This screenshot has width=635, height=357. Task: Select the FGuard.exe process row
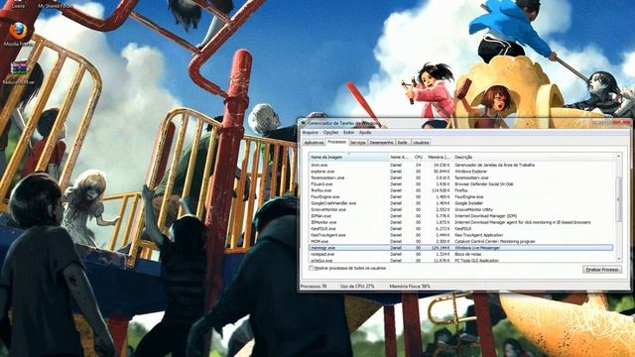tap(461, 183)
